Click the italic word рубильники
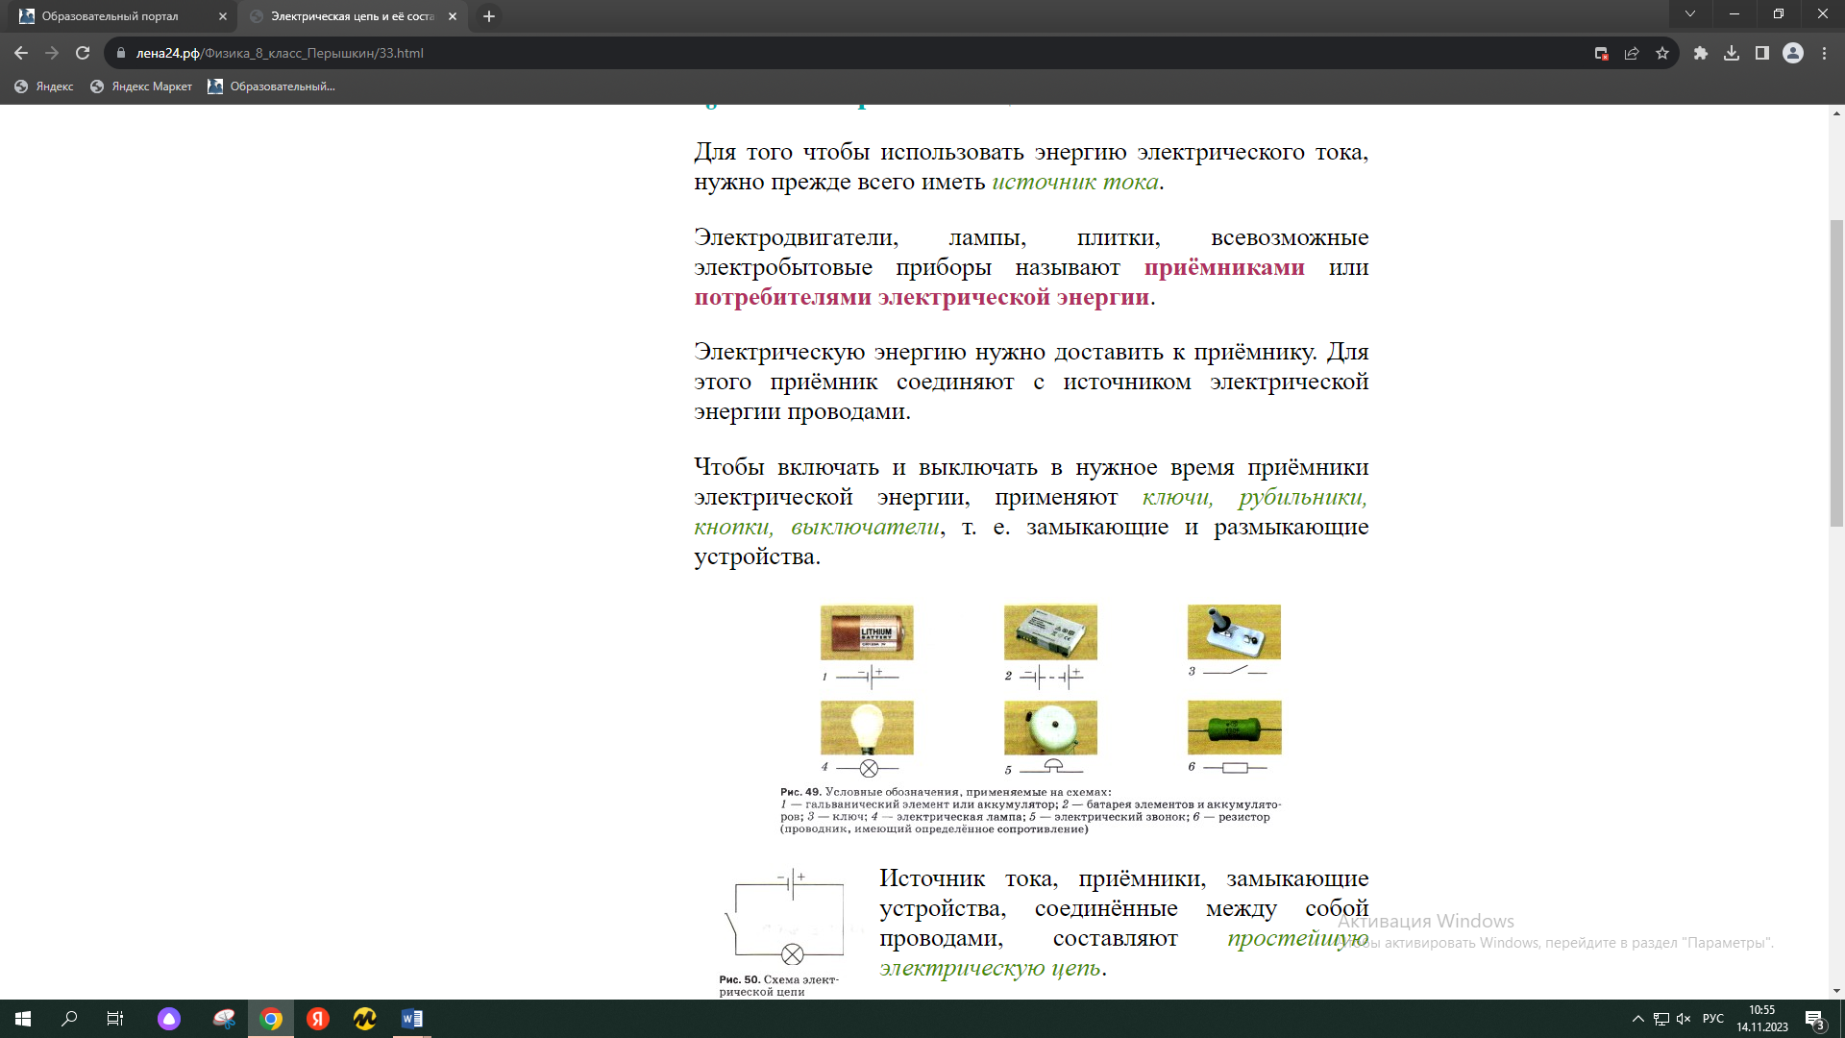The width and height of the screenshot is (1845, 1038). tap(1302, 497)
